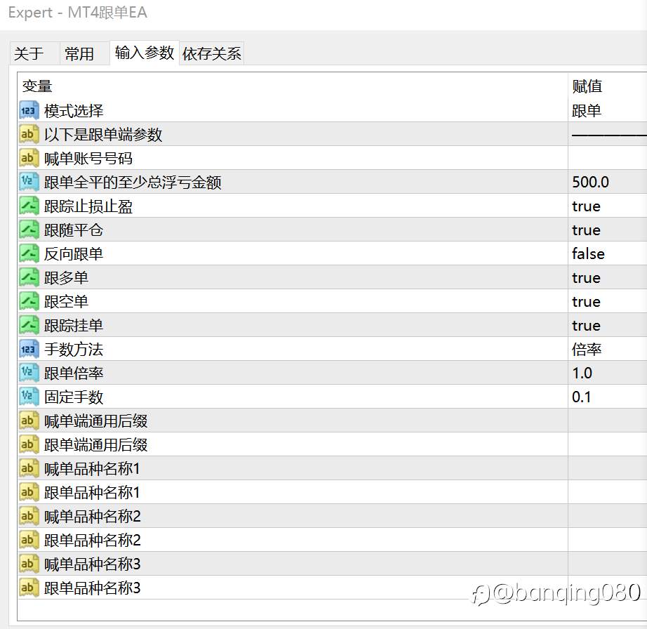This screenshot has height=629, width=647.
Task: Select the 跟单端通用后缀 label
Action: tap(95, 444)
